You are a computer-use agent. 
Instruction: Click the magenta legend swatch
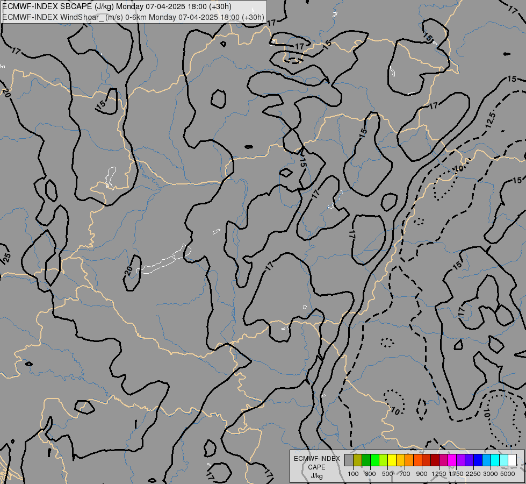(x=452, y=460)
